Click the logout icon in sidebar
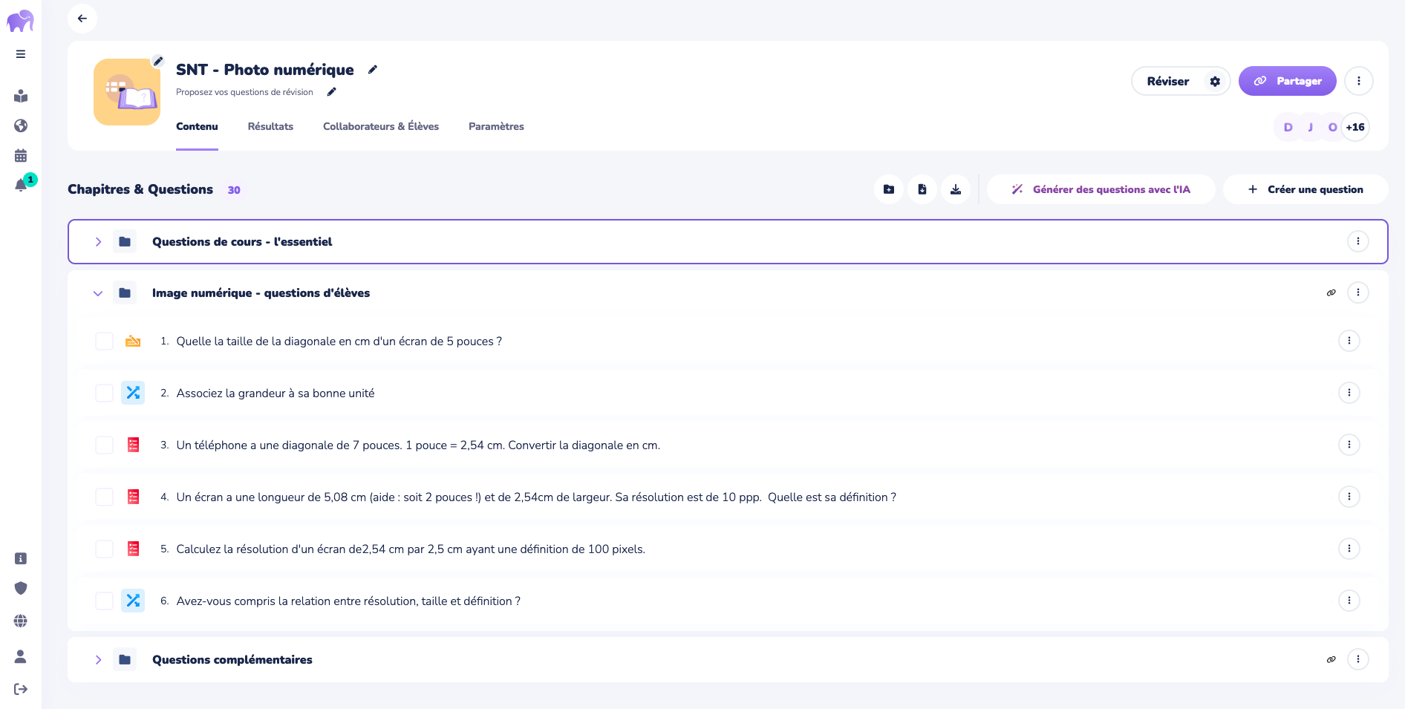1405x709 pixels. 21,689
